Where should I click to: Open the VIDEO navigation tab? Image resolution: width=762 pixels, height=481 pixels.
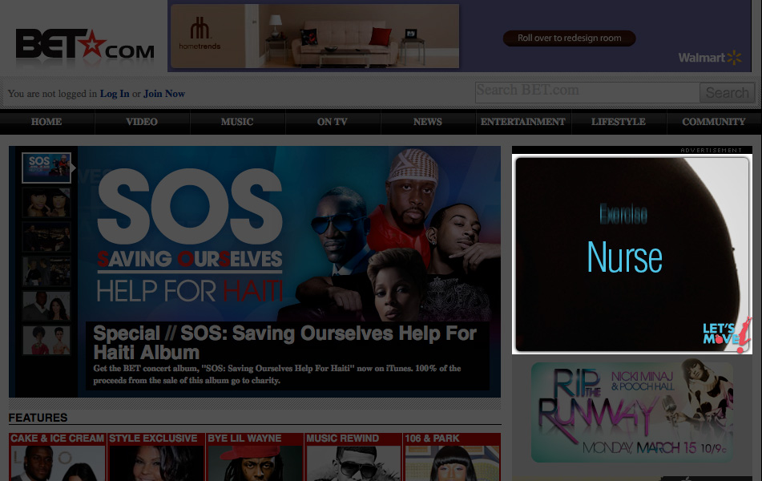(142, 122)
